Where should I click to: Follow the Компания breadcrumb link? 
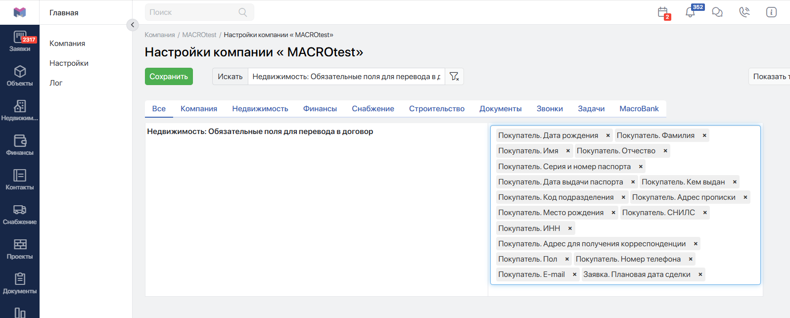[160, 35]
